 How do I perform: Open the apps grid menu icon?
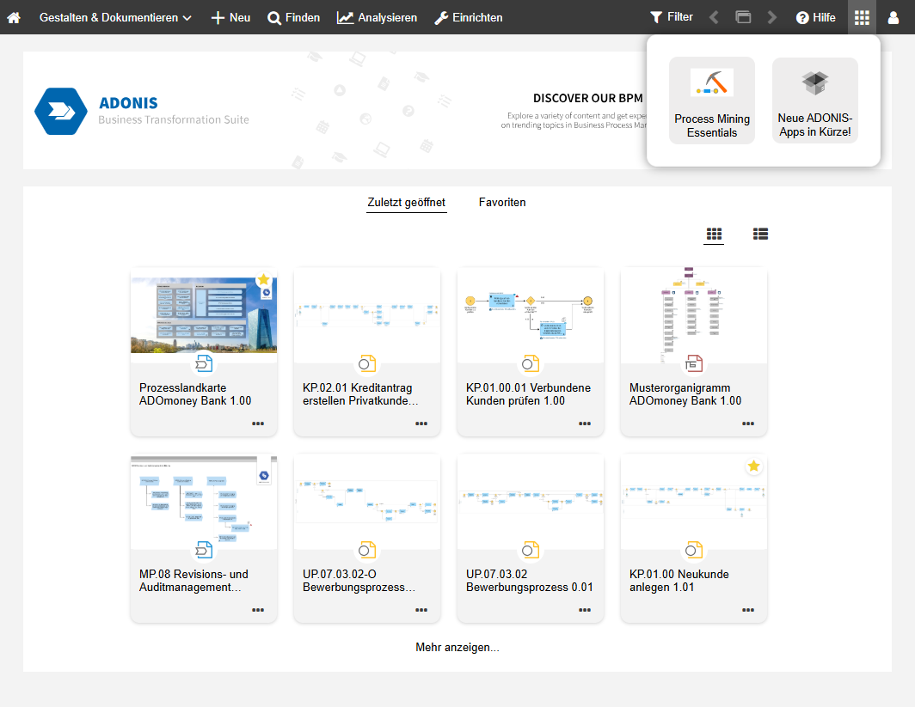862,17
